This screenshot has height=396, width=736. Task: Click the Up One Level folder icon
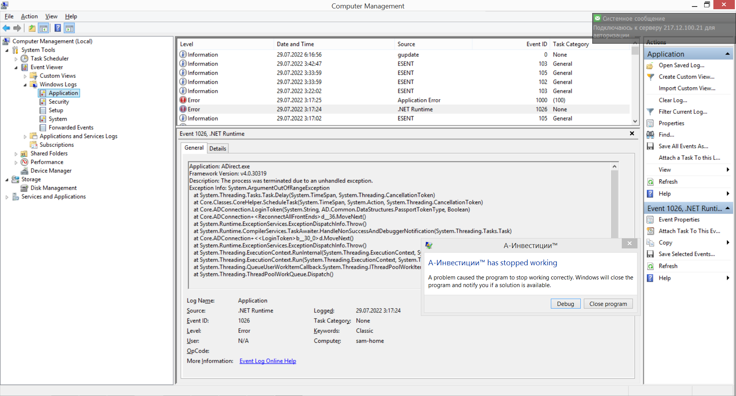(x=32, y=28)
